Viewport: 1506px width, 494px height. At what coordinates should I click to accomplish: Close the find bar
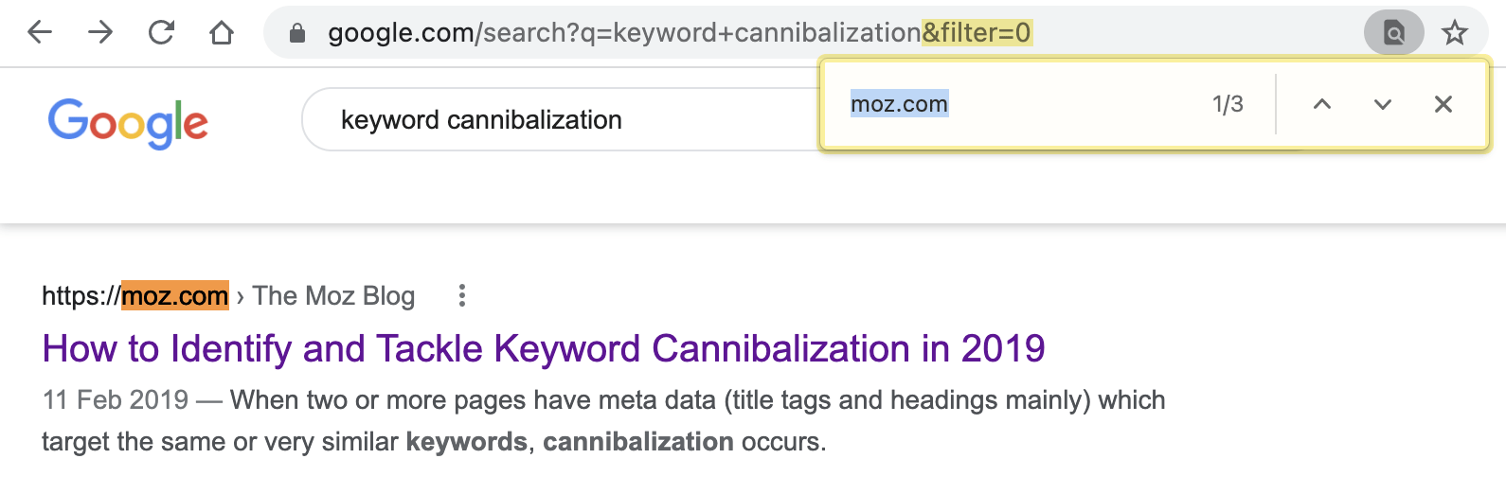(x=1443, y=104)
